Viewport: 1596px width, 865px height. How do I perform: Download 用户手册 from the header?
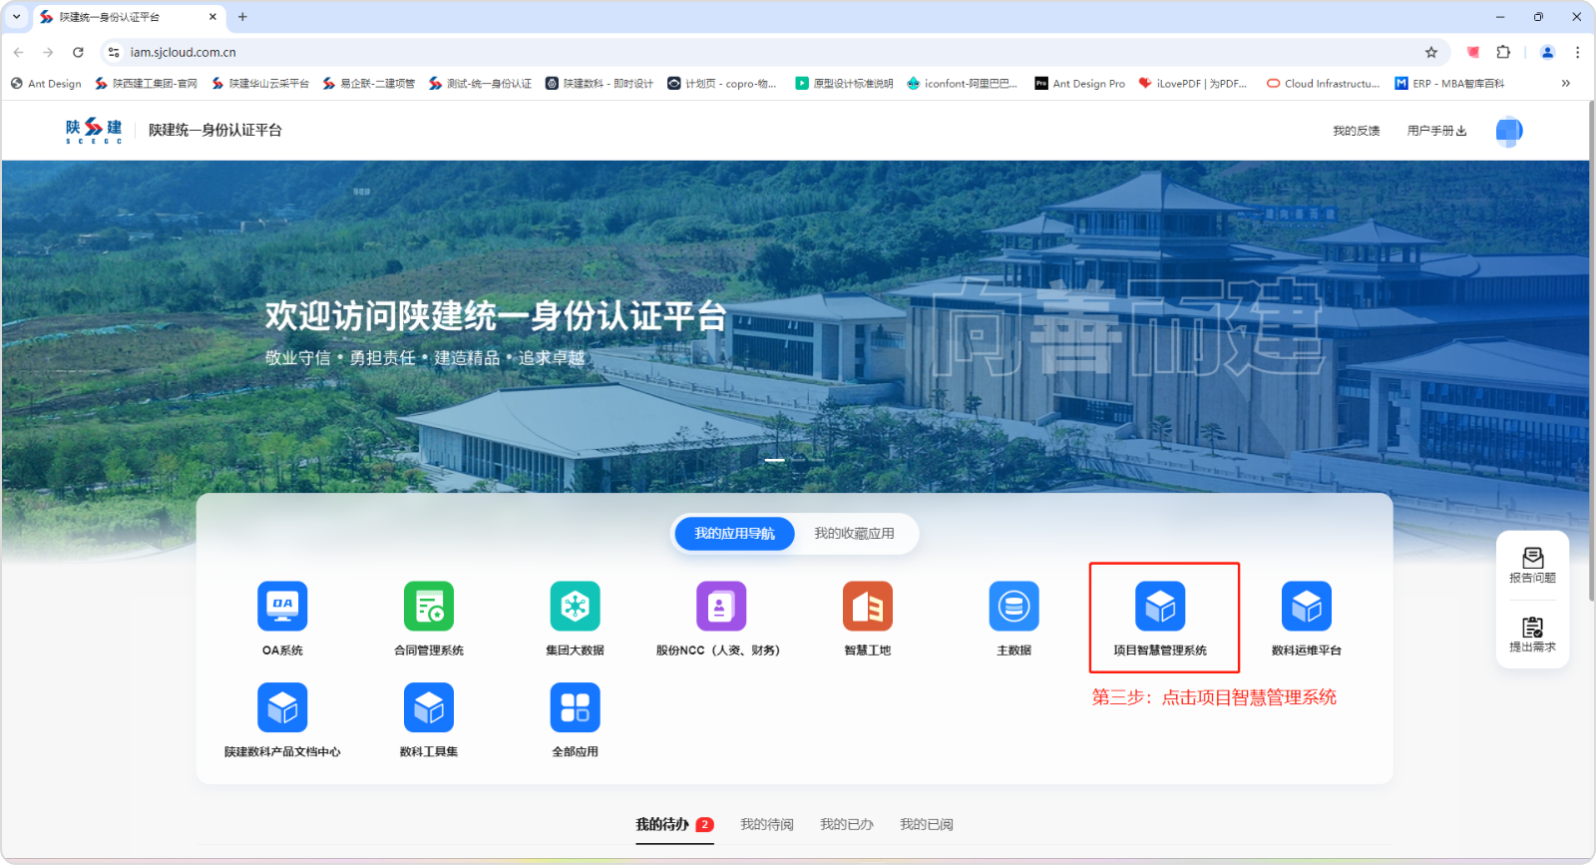(x=1436, y=131)
